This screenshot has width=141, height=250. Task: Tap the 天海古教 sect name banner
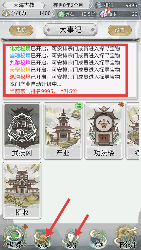(x=24, y=5)
